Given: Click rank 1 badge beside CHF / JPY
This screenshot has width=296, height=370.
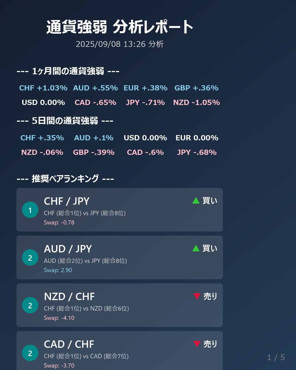Looking at the screenshot, I should pyautogui.click(x=30, y=210).
